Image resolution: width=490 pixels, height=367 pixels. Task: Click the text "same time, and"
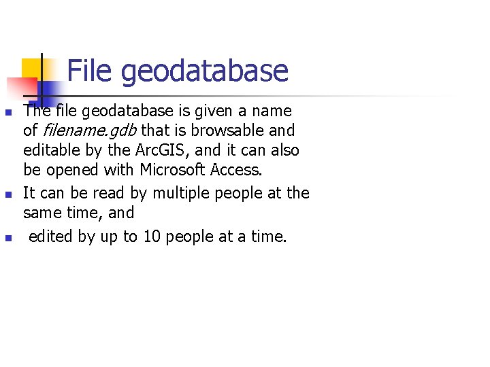click(x=79, y=213)
